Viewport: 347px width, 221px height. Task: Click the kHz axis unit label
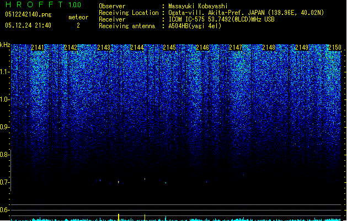[5, 45]
